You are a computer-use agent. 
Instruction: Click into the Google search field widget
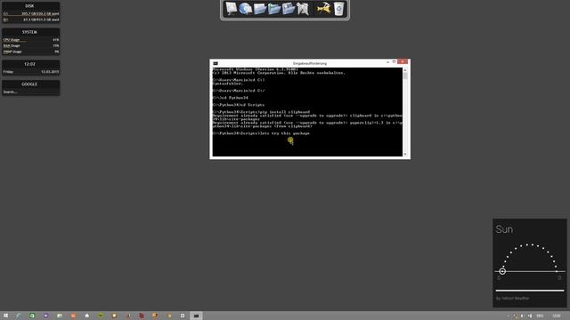pyautogui.click(x=30, y=92)
